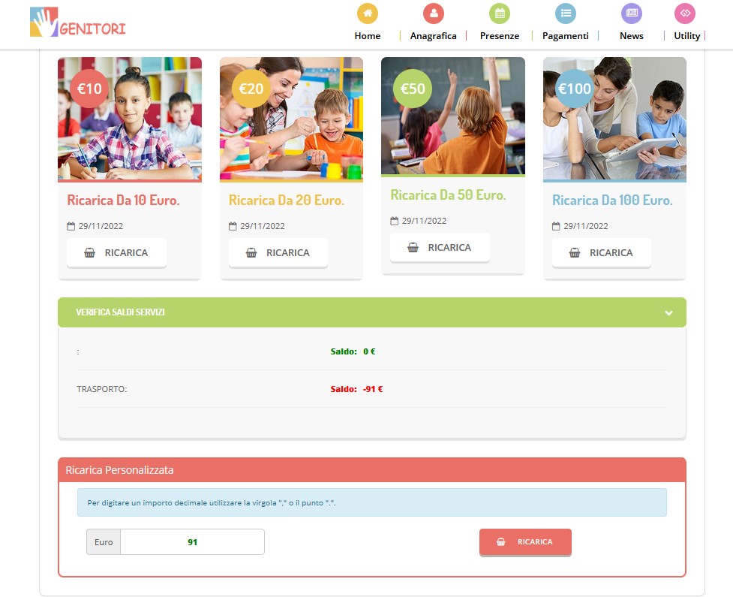Click the €10 red circle badge
The image size is (733, 597).
89,89
